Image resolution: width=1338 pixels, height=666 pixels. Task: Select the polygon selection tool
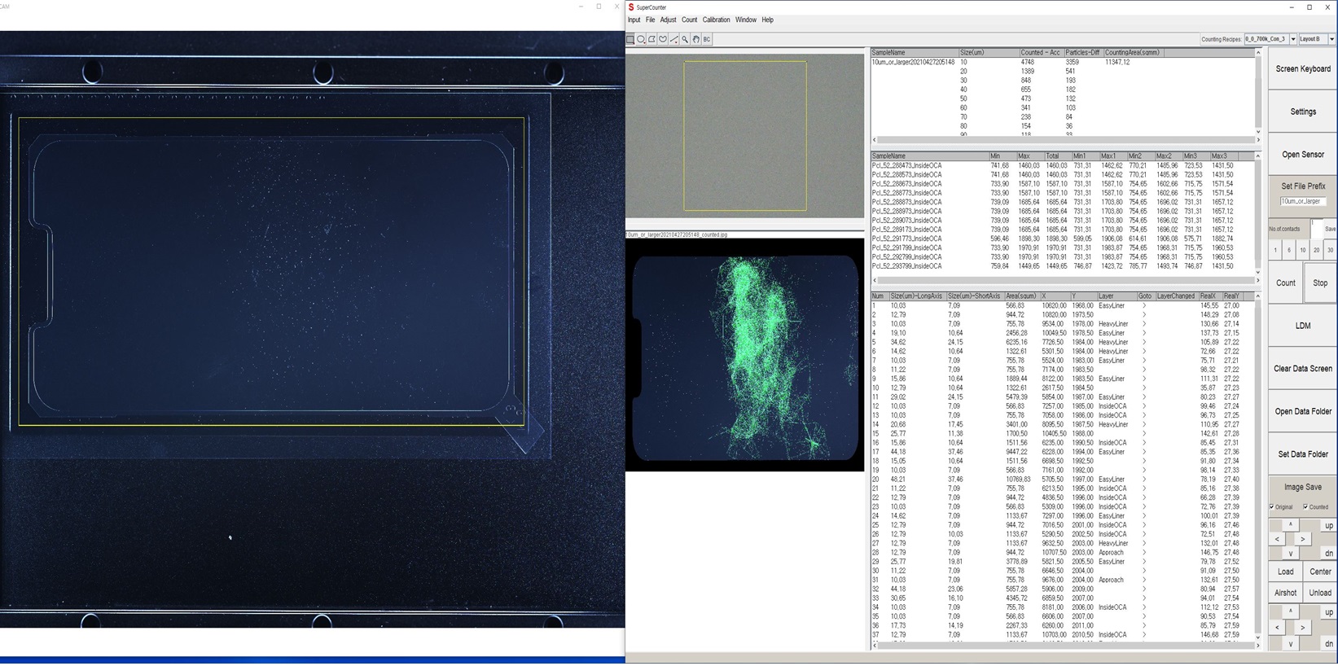[651, 39]
